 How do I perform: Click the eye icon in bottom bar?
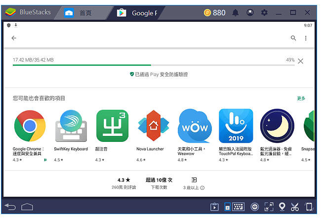pos(255,207)
